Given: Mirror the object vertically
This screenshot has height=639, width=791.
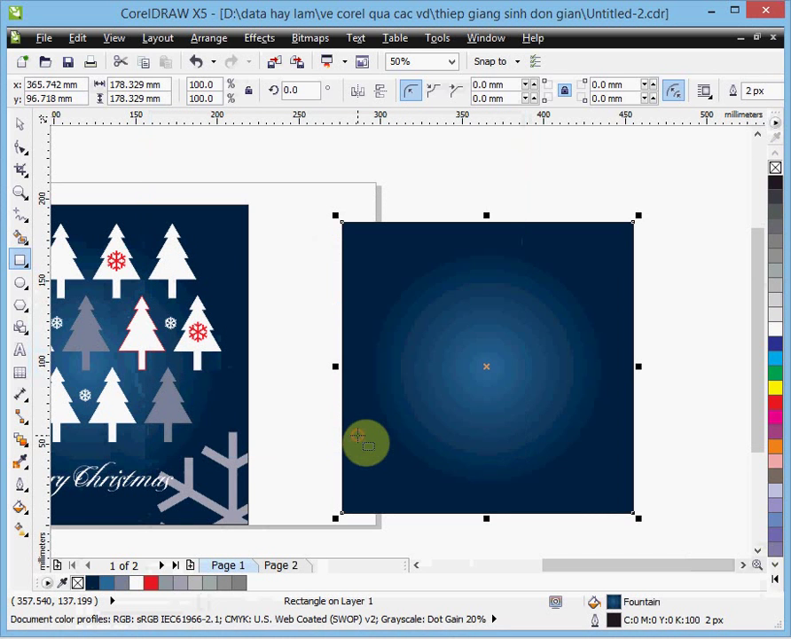Looking at the screenshot, I should tap(380, 91).
